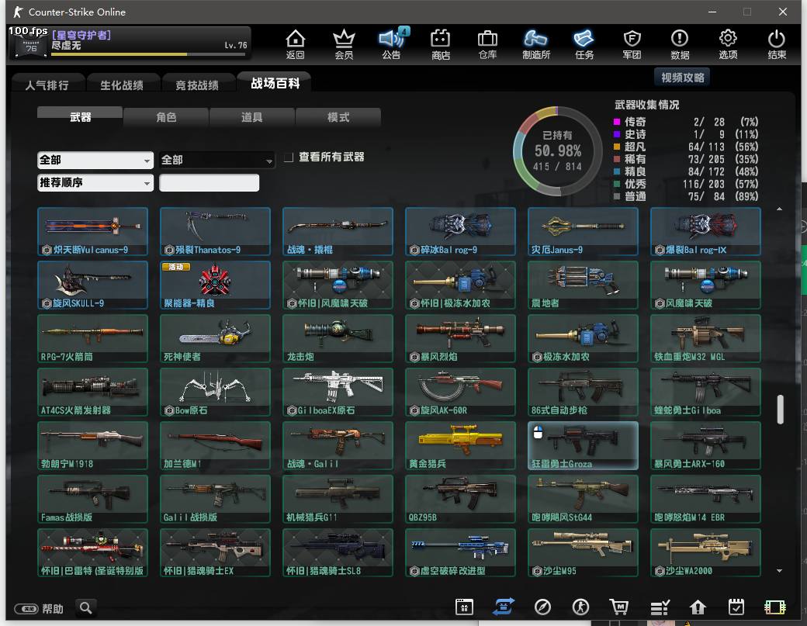Select the 战场百科 tab
Viewport: 807px width, 626px height.
tap(275, 83)
